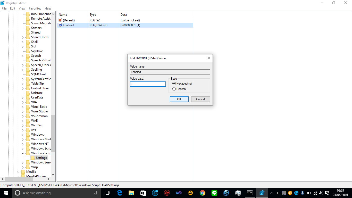Open the Windows Store taskbar icon
The height and width of the screenshot is (198, 352).
[143, 193]
